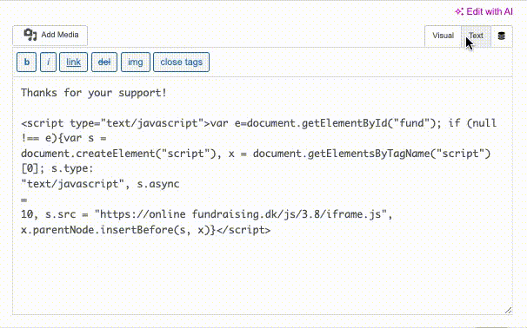Switch to the Visual editor tab
The width and height of the screenshot is (527, 328).
pos(443,36)
